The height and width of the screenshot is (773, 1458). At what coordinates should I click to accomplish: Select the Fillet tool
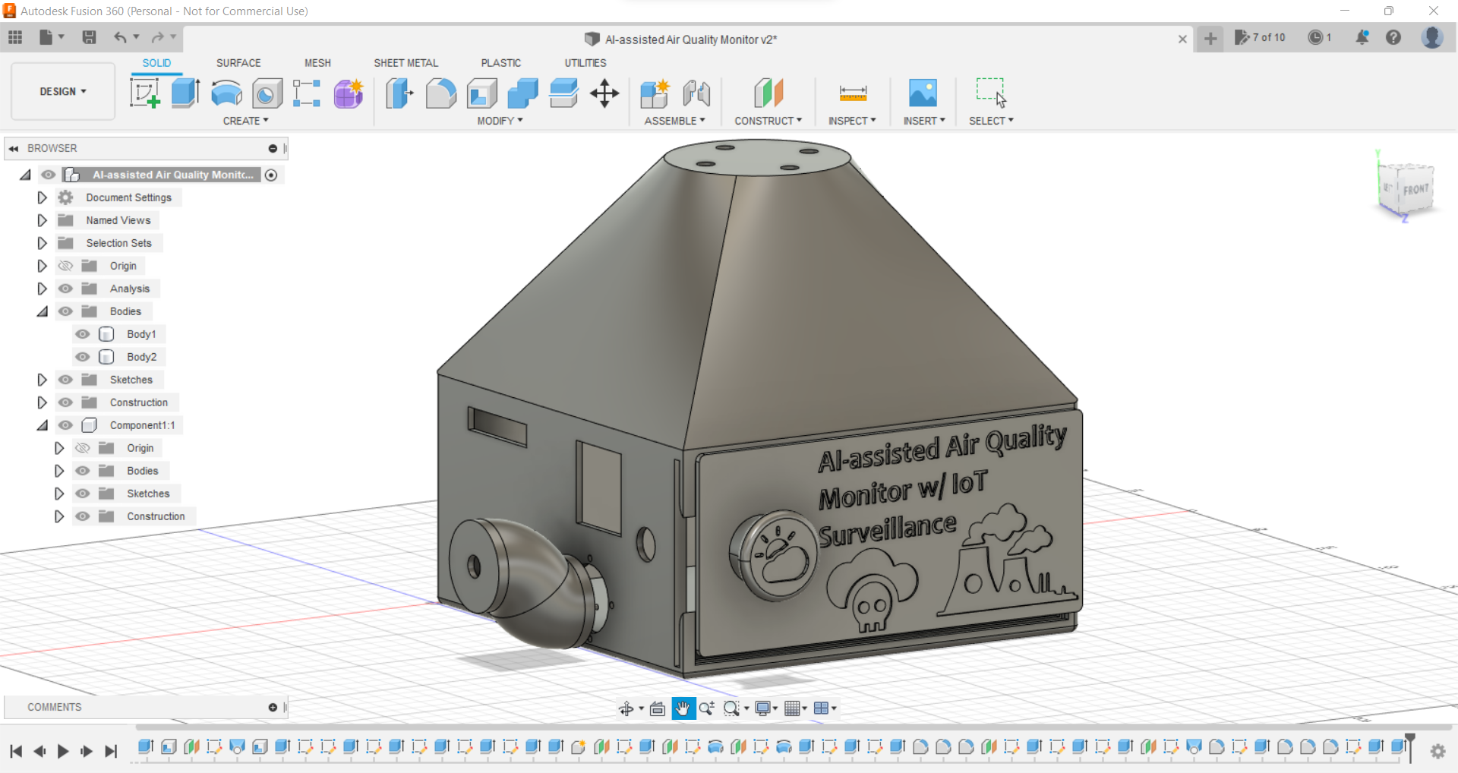pos(441,93)
